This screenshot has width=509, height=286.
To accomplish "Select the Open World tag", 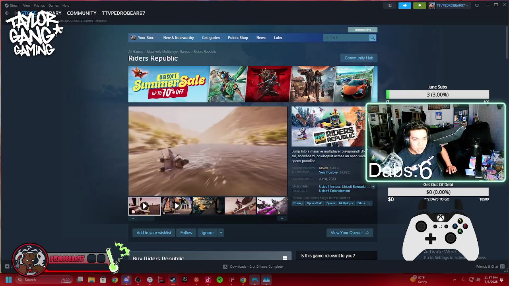I will (x=314, y=203).
